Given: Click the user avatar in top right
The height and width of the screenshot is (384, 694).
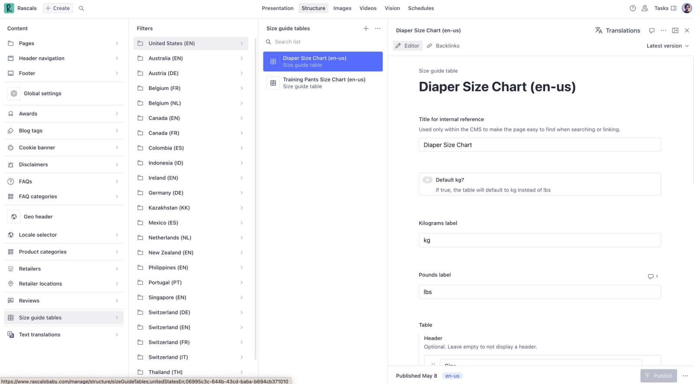Looking at the screenshot, I should click(x=687, y=8).
